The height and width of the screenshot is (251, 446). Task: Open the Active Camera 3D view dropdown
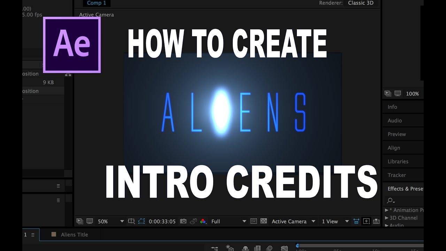(293, 221)
